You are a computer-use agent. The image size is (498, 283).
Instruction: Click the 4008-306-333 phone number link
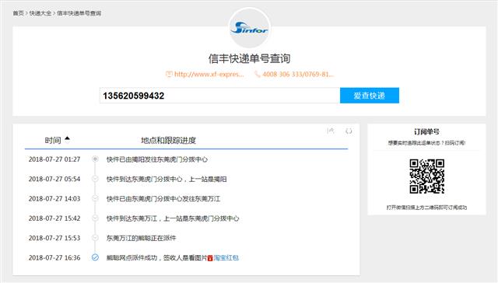pyautogui.click(x=298, y=74)
